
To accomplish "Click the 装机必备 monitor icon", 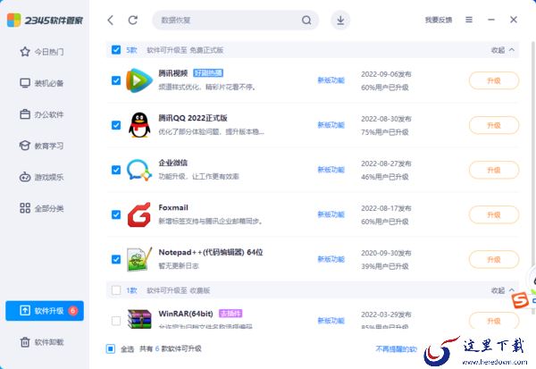I will click(25, 83).
